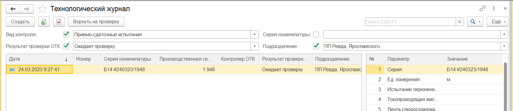Image resolution: width=513 pixels, height=111 pixels.
Task: Click the back navigation arrow
Action: [x=13, y=9]
